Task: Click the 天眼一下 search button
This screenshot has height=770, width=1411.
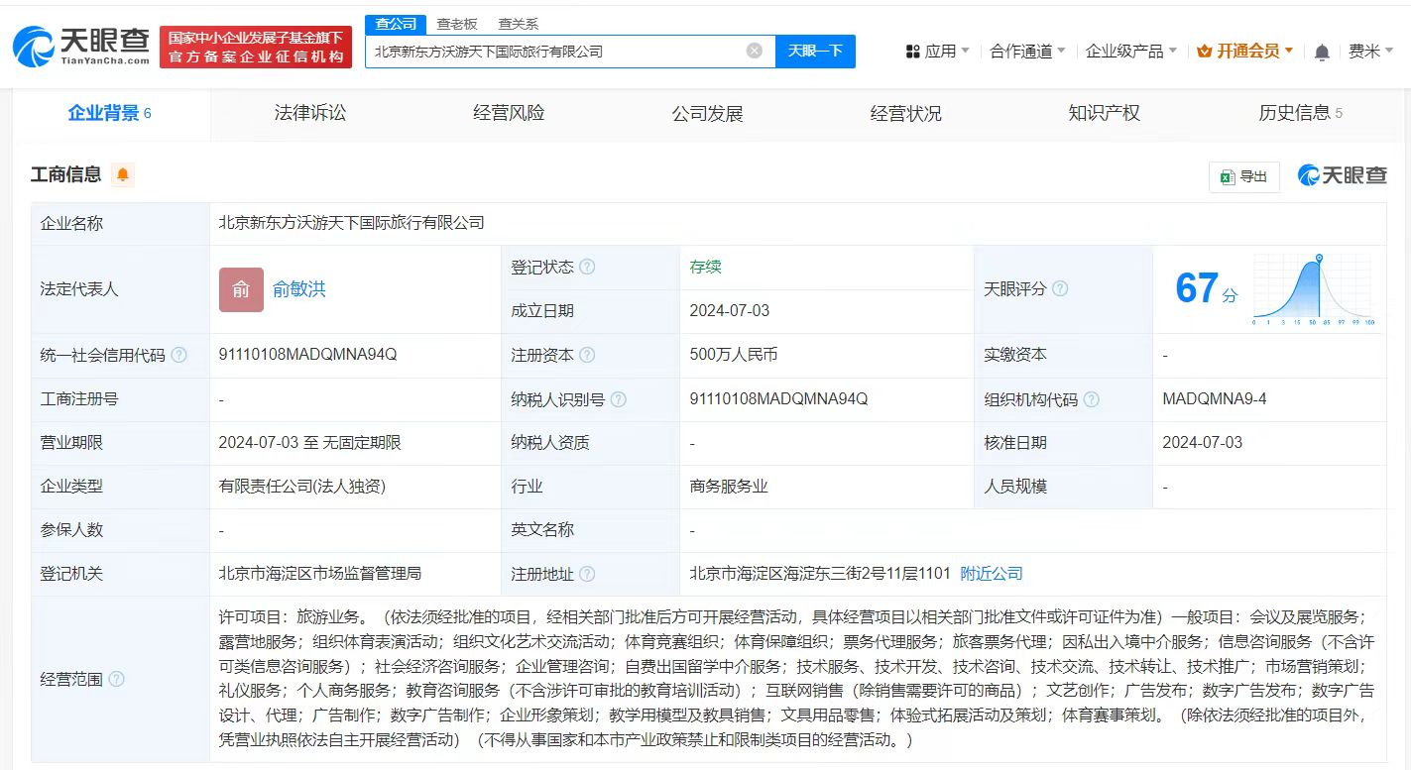Action: (x=815, y=51)
